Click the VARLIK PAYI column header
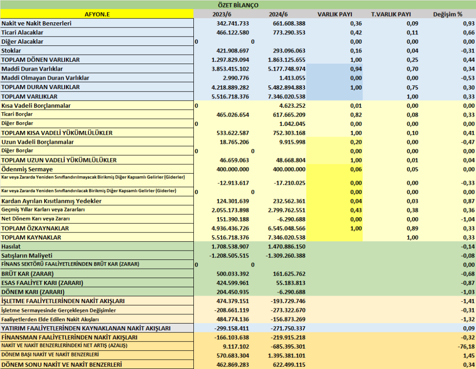This screenshot has height=369, width=476. [x=335, y=14]
